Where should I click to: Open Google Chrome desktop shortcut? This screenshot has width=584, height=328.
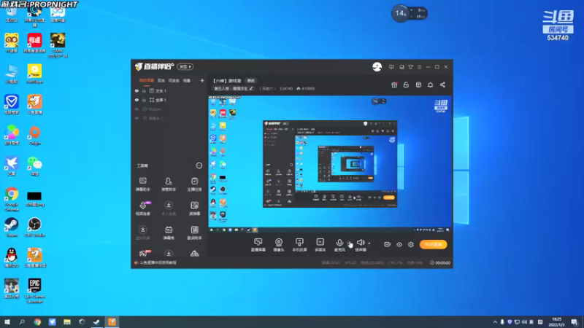(12, 199)
